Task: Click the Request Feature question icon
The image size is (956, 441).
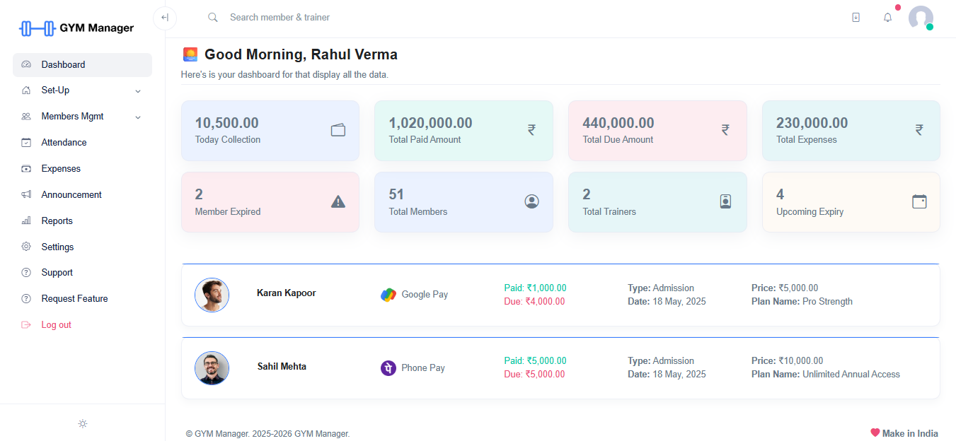Action: [26, 298]
